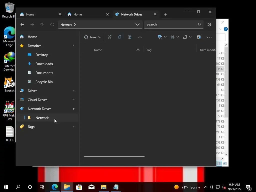Open the address bar history dropdown

pyautogui.click(x=137, y=24)
